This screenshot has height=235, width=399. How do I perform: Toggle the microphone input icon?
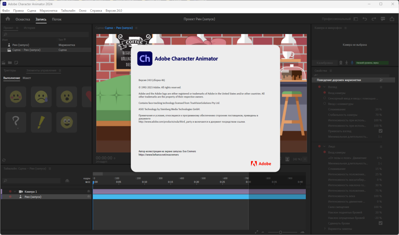click(352, 63)
